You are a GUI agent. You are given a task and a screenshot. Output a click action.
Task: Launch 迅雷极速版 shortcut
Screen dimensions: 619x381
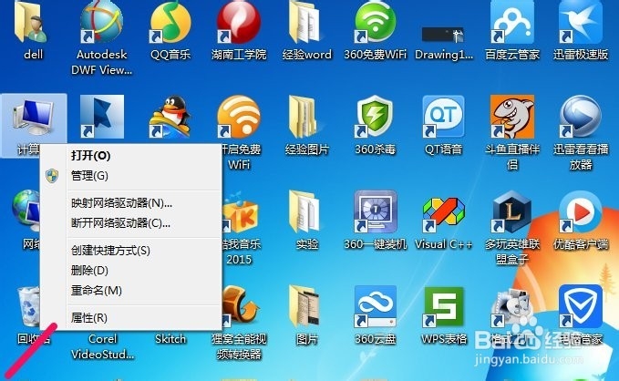pyautogui.click(x=581, y=22)
